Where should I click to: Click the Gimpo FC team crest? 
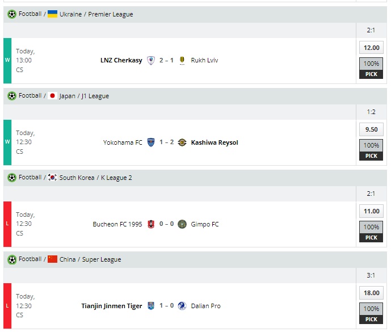(x=182, y=224)
